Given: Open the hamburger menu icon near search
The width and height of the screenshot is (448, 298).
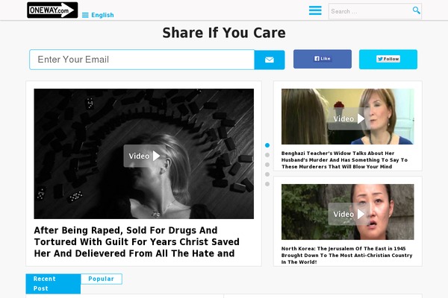Looking at the screenshot, I should 315,10.
